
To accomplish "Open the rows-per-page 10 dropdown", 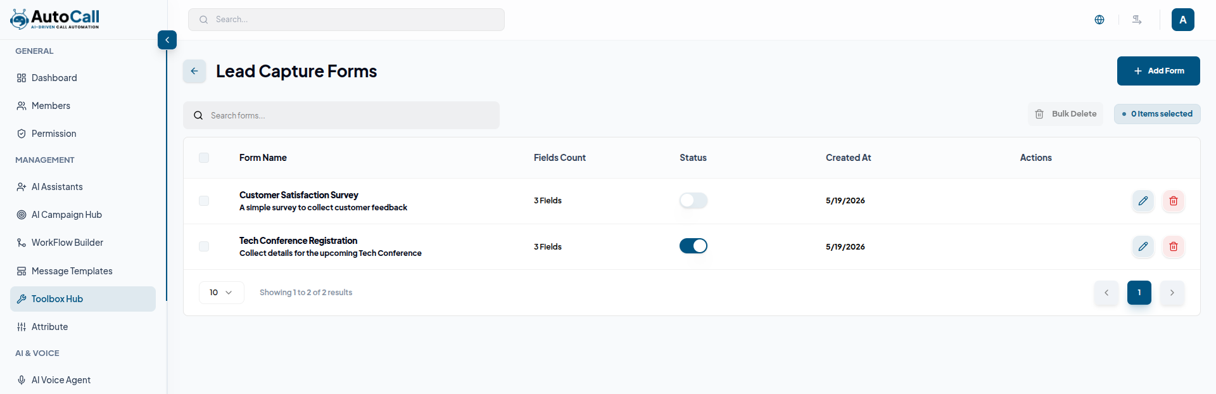I will 222,293.
